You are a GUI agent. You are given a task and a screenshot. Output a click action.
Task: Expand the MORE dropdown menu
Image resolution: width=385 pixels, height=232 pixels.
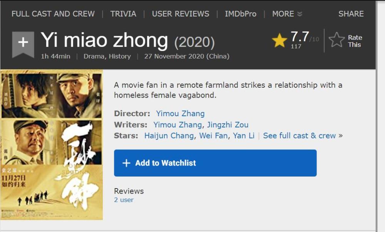[287, 14]
